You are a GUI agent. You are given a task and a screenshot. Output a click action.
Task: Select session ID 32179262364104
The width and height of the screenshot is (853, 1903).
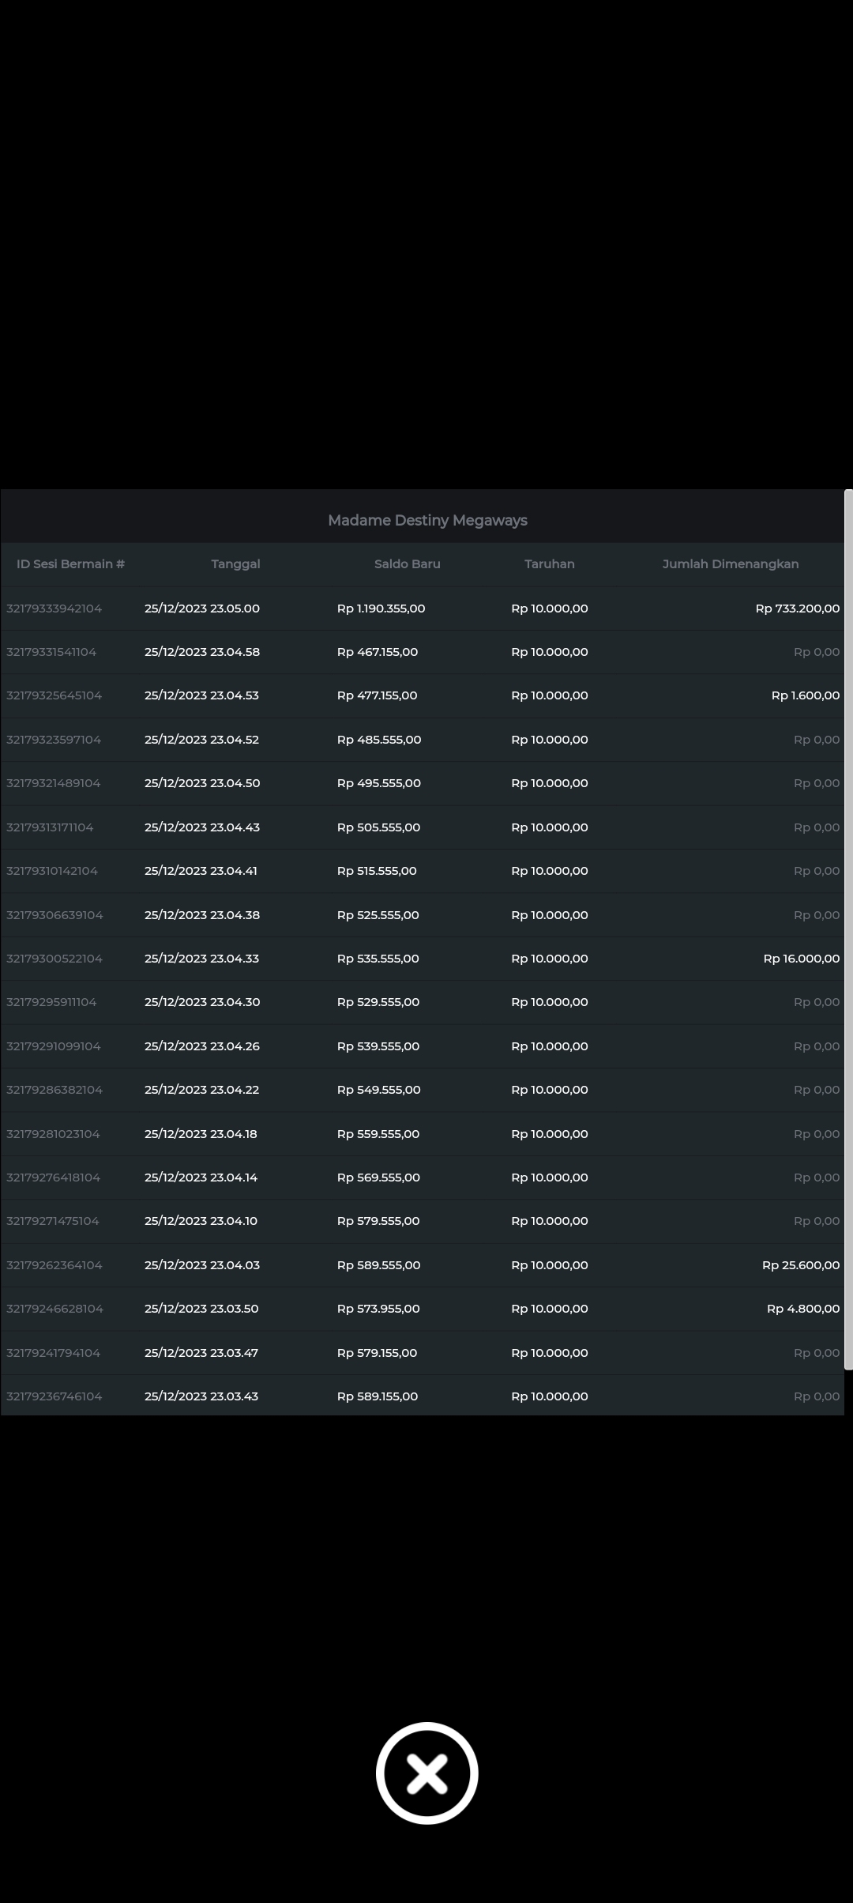click(x=54, y=1265)
